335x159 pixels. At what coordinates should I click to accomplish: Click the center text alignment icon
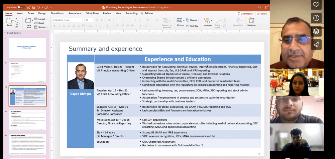(x=123, y=26)
